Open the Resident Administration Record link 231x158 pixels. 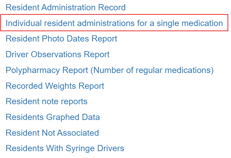pos(66,7)
